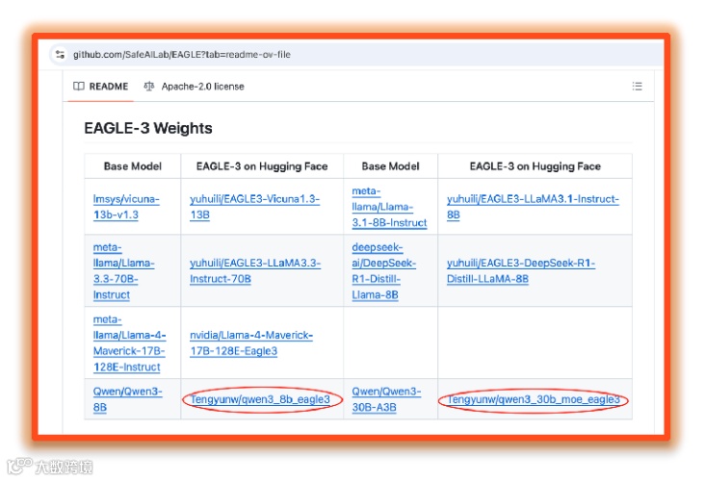Open meta-llama/Llama-4-Maverick-17B-128E-Instruct link

[x=129, y=342]
